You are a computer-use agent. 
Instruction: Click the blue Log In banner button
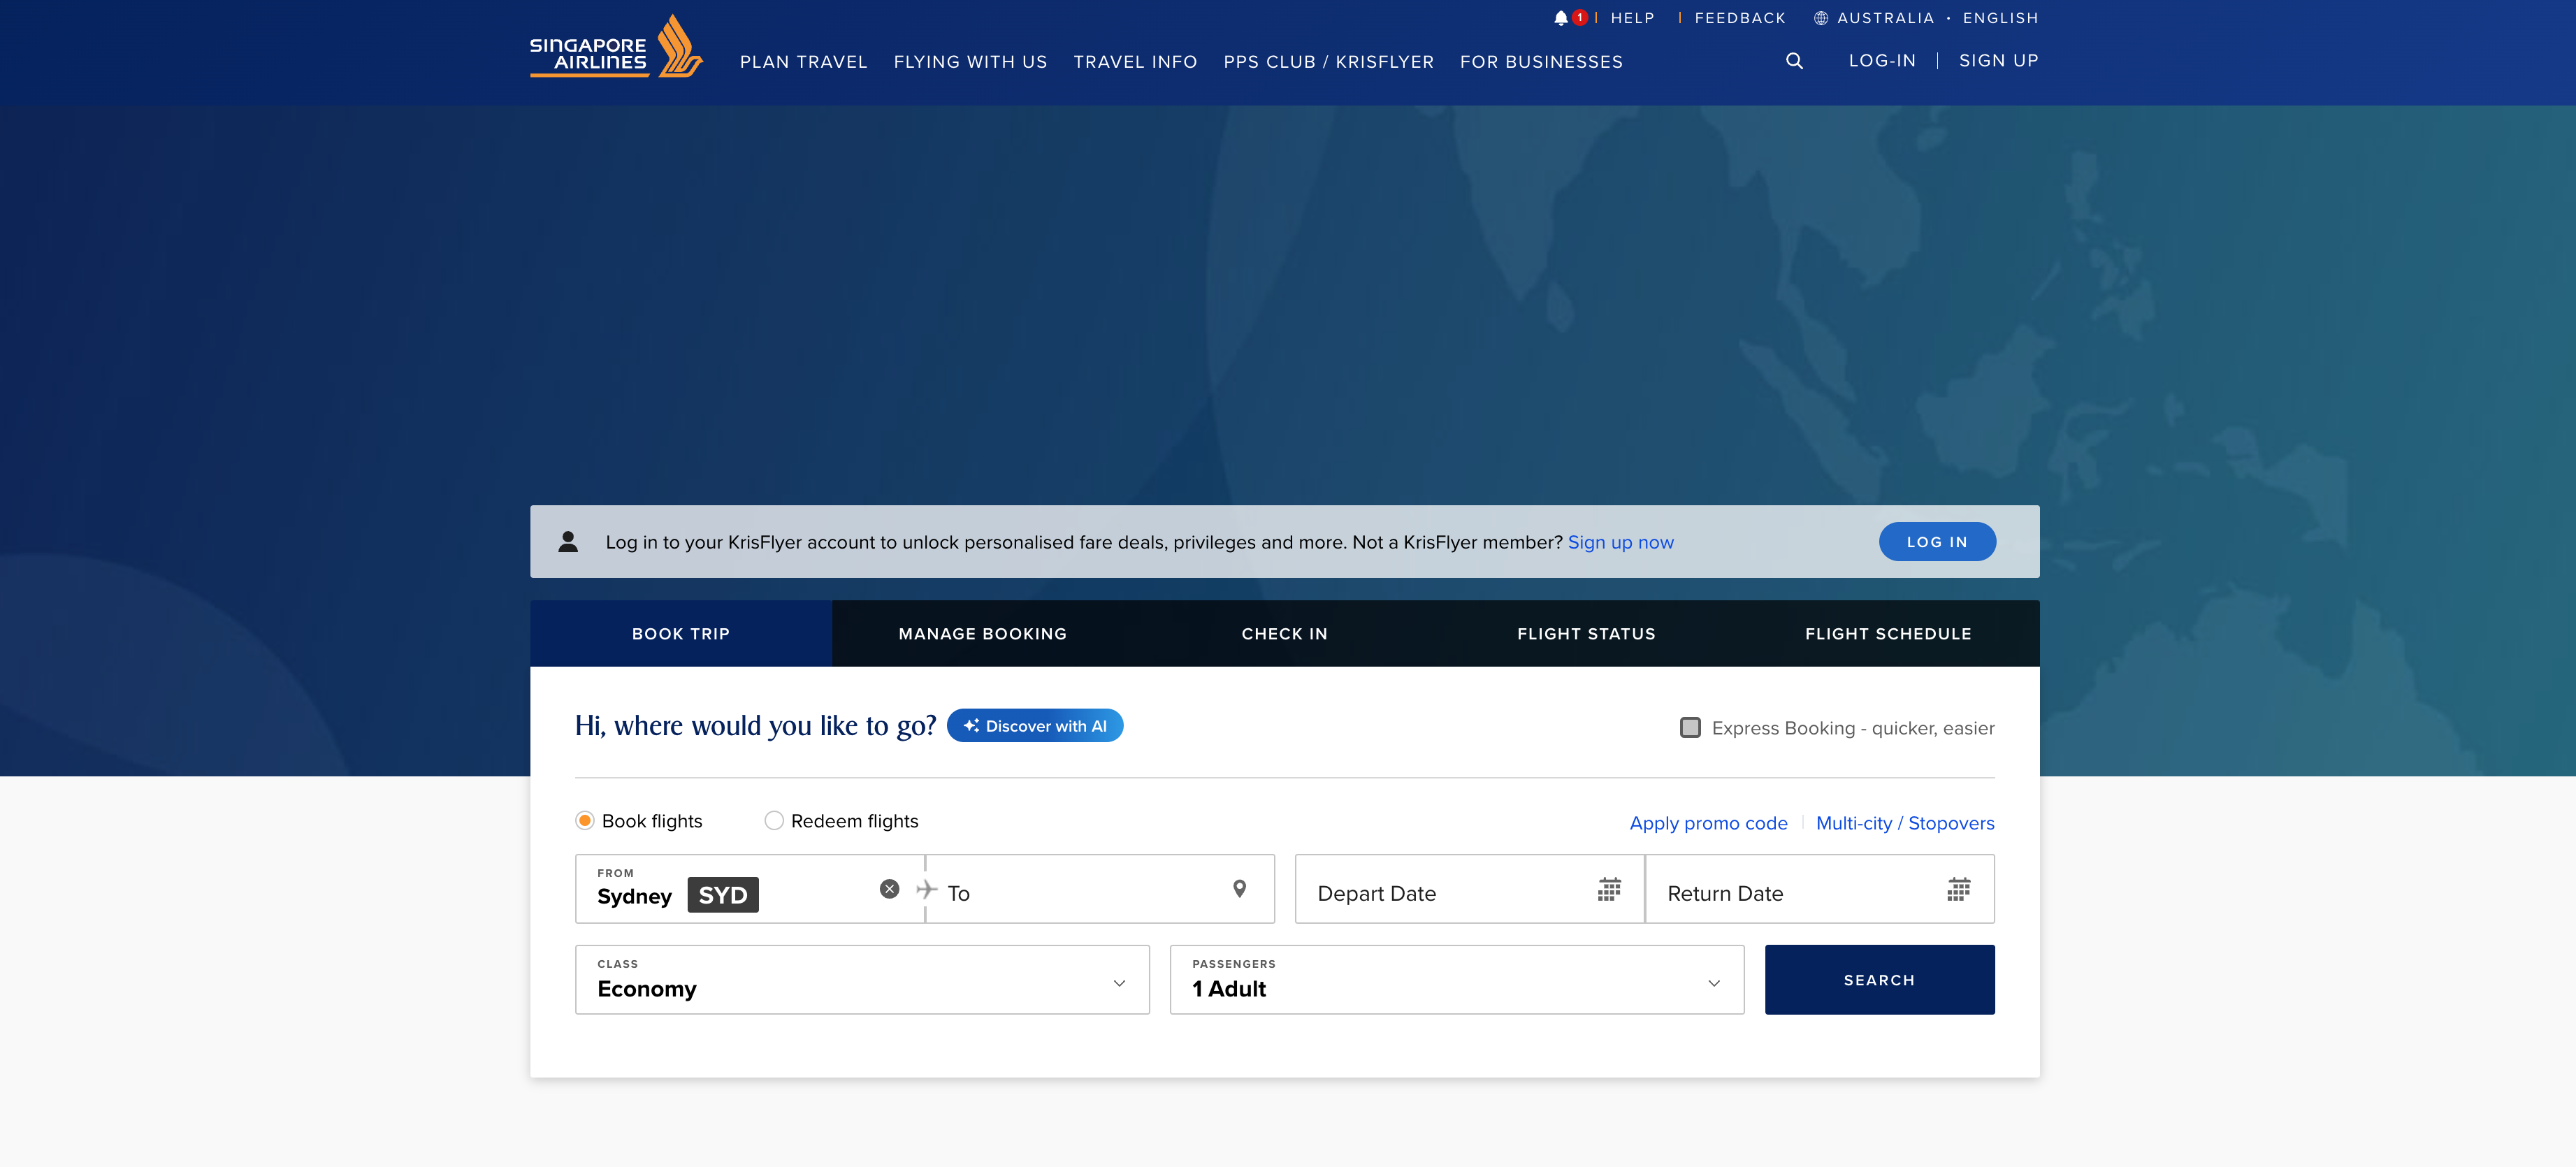(1937, 542)
